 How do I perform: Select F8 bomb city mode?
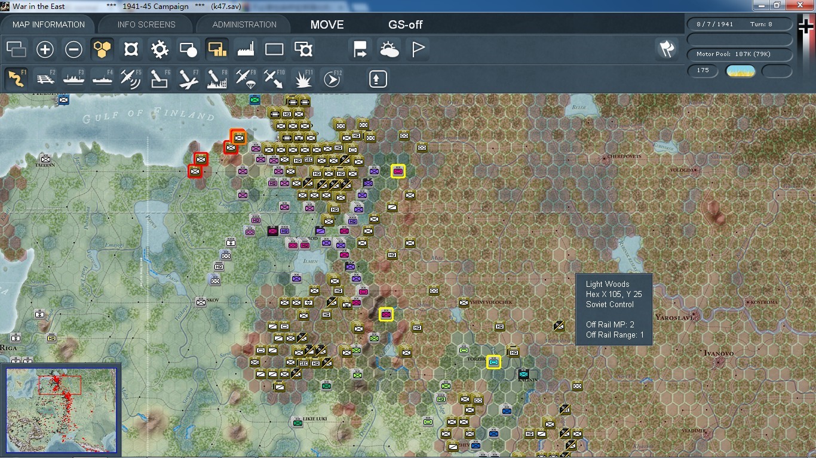[x=217, y=79]
